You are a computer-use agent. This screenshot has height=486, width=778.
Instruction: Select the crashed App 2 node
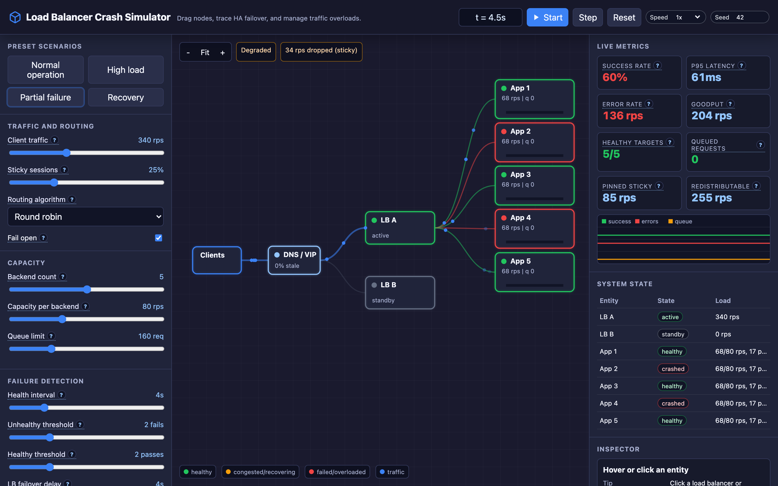(535, 142)
